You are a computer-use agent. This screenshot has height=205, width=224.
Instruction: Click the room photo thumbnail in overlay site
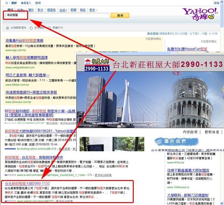pos(112,144)
